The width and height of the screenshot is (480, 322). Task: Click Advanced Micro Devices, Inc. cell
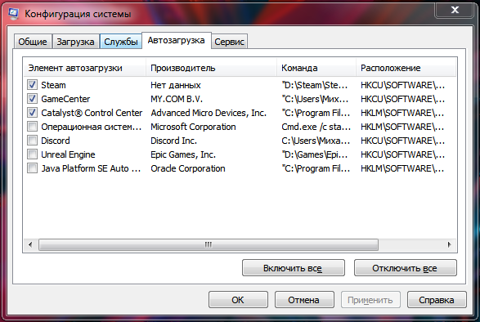pyautogui.click(x=209, y=113)
